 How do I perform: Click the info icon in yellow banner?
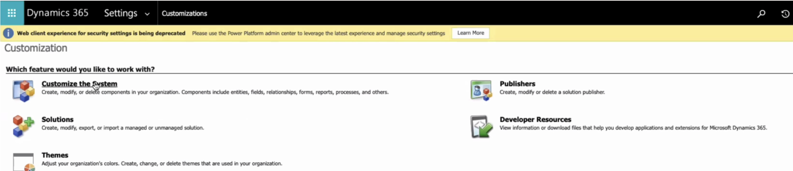click(8, 33)
